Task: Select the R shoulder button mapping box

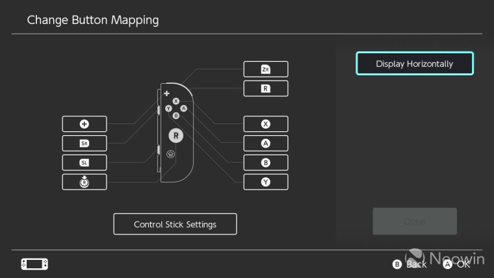Action: coord(266,88)
